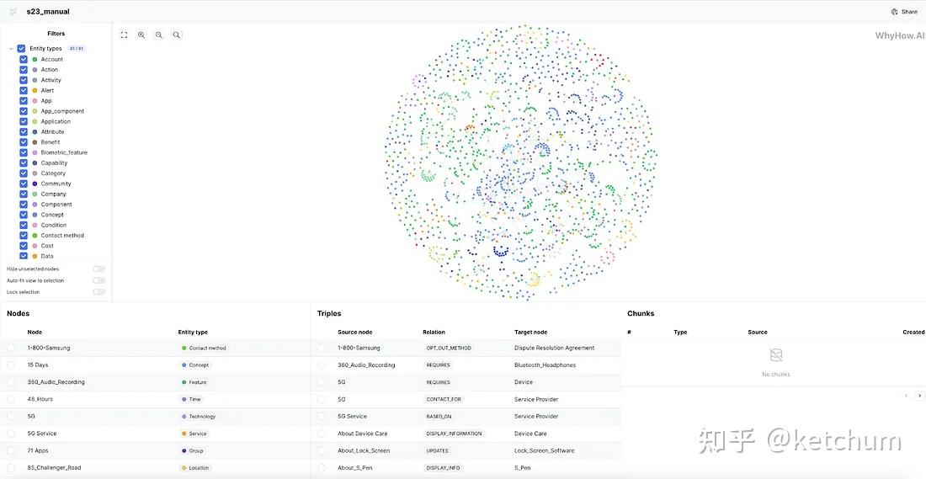Uncheck the Benefit entity type
This screenshot has height=479, width=926.
pyautogui.click(x=24, y=141)
